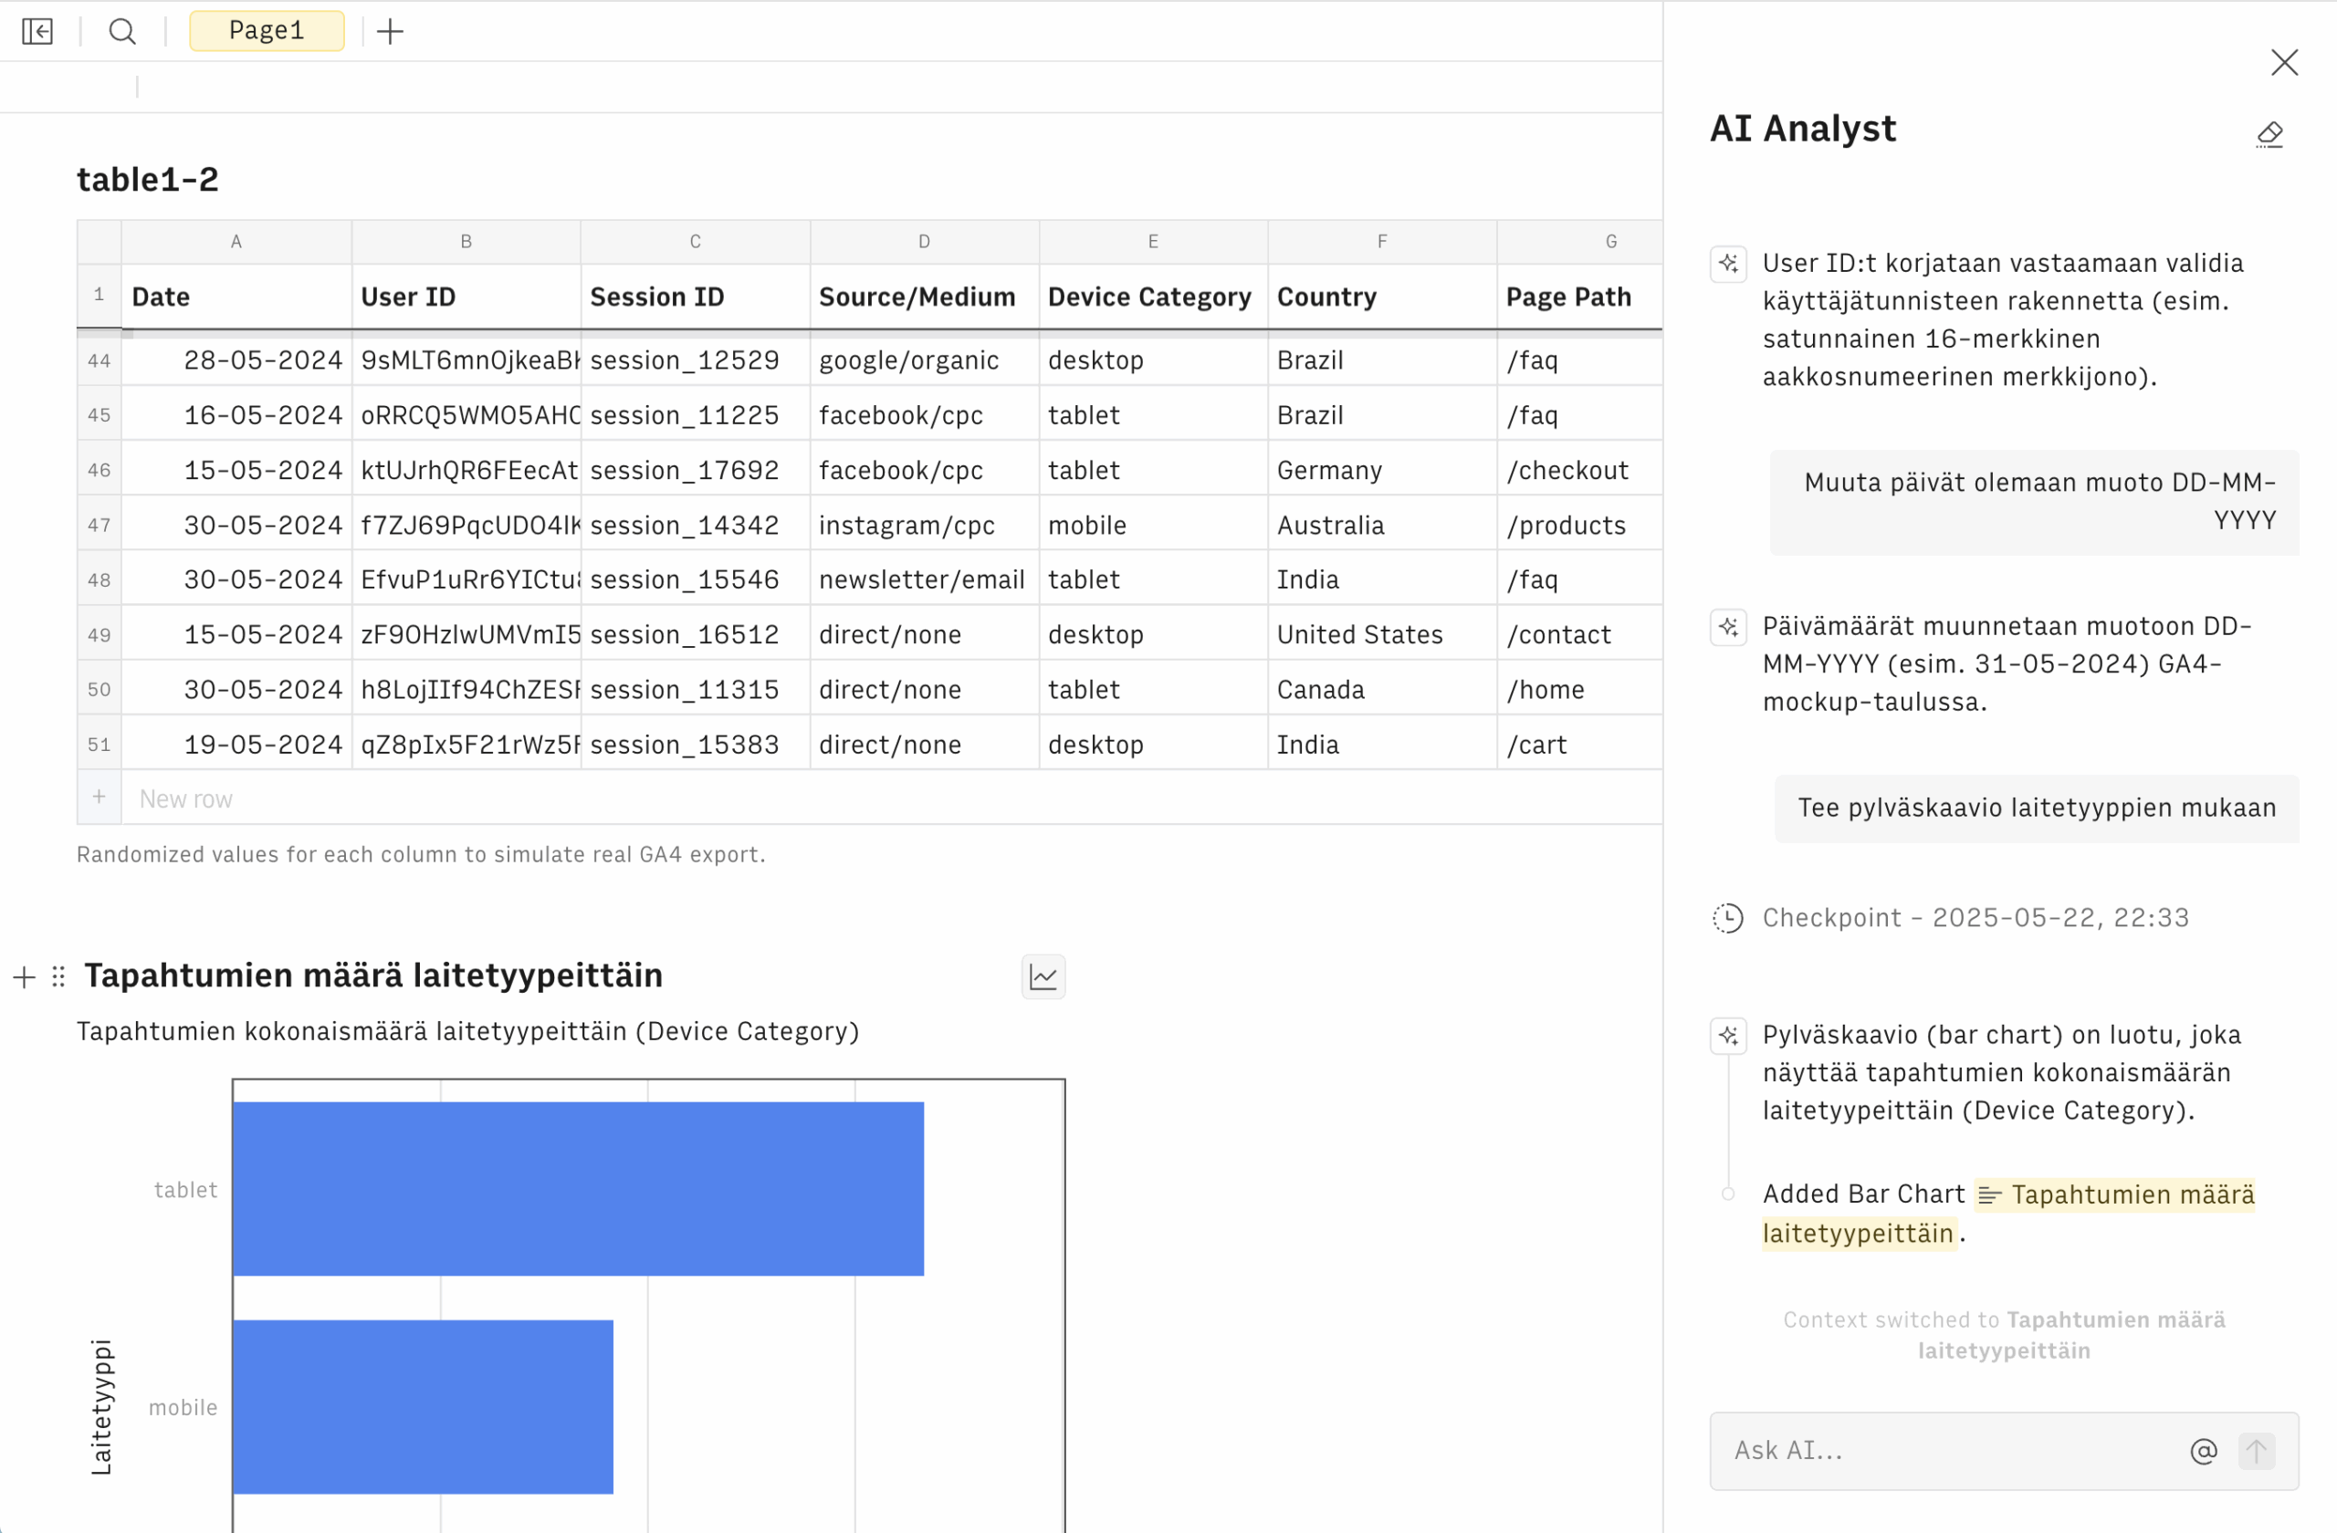Add block with plus beside chart title

click(x=25, y=976)
